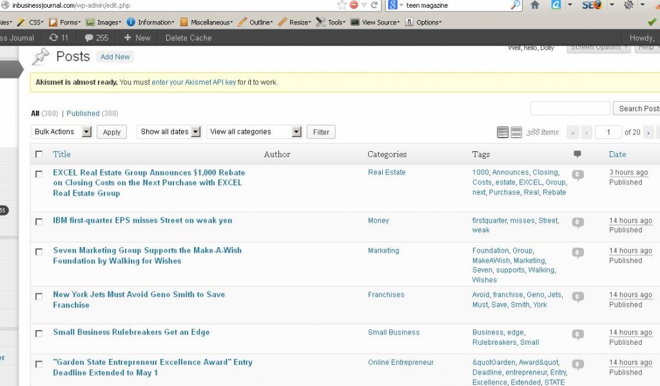Check the Seven Marketing Group post checkbox
This screenshot has height=386, width=660.
click(39, 252)
